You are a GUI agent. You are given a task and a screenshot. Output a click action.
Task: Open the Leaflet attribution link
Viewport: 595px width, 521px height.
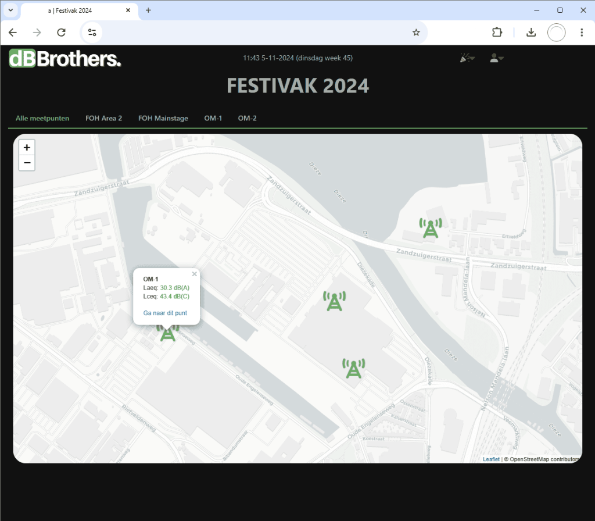coord(491,459)
